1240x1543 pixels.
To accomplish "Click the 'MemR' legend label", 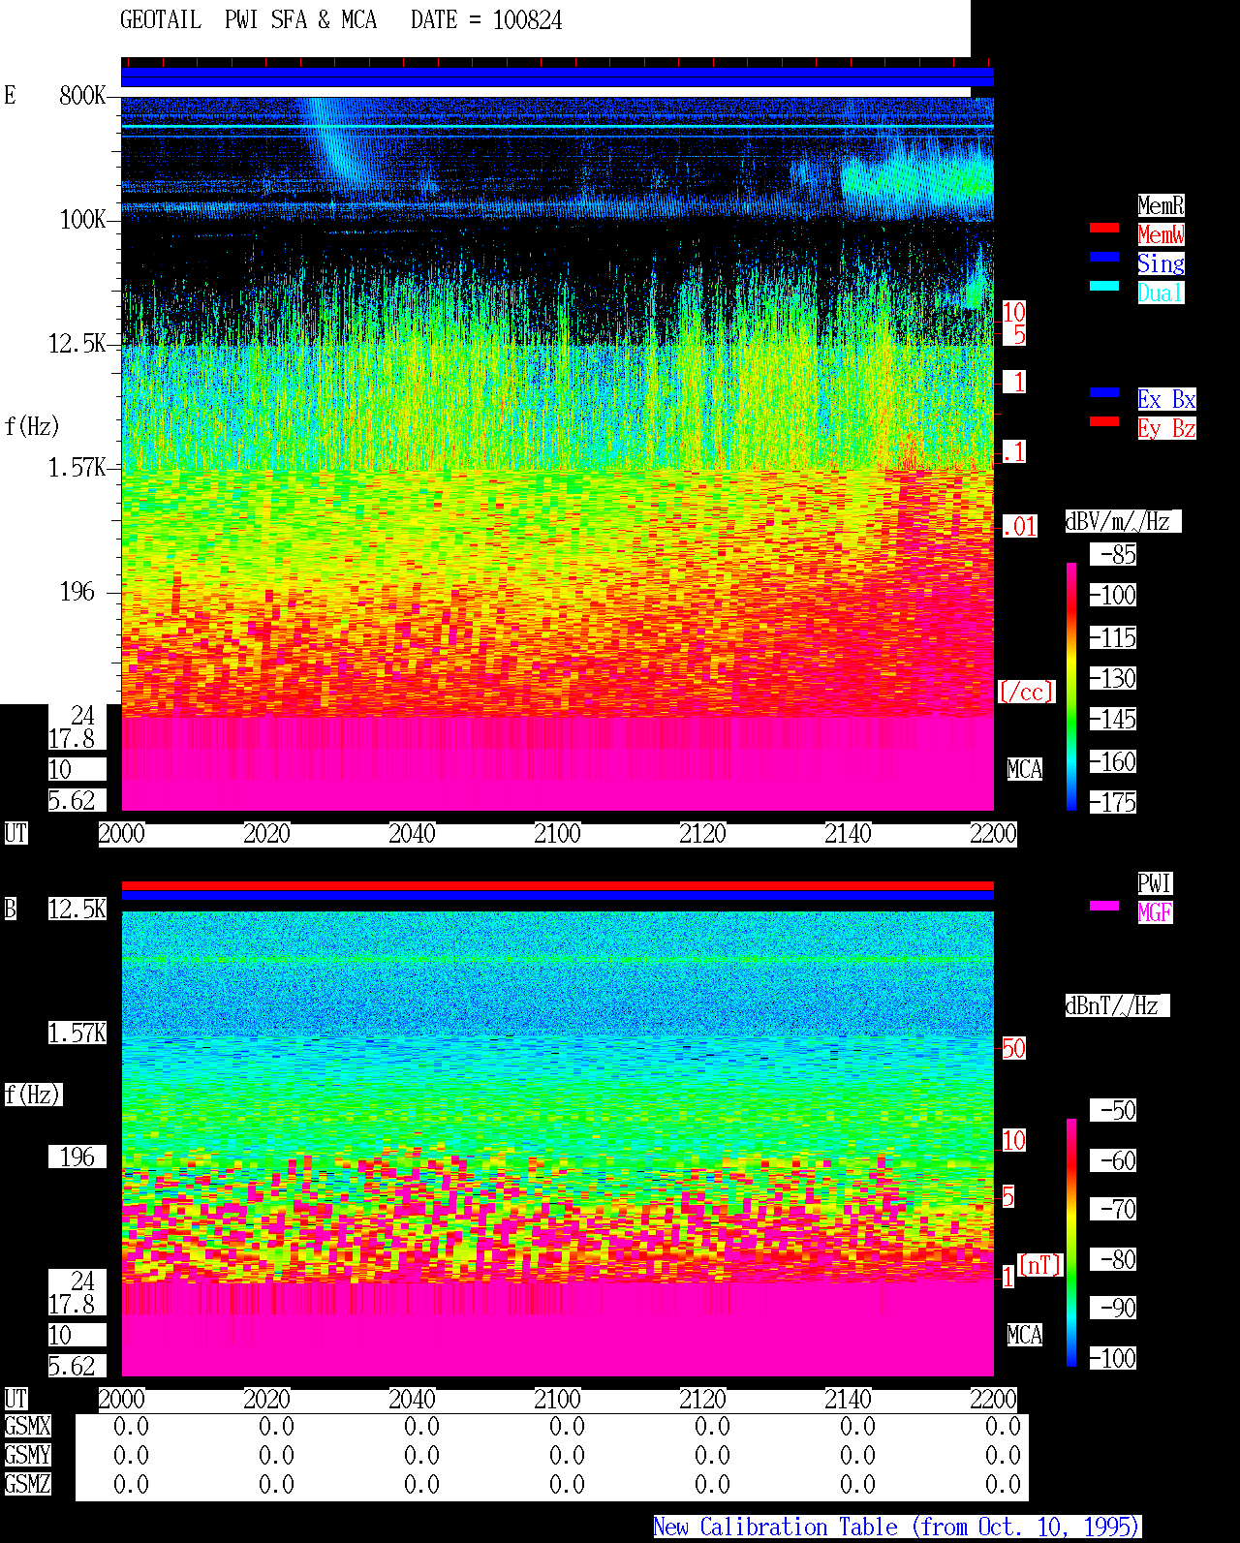I will 1161,205.
